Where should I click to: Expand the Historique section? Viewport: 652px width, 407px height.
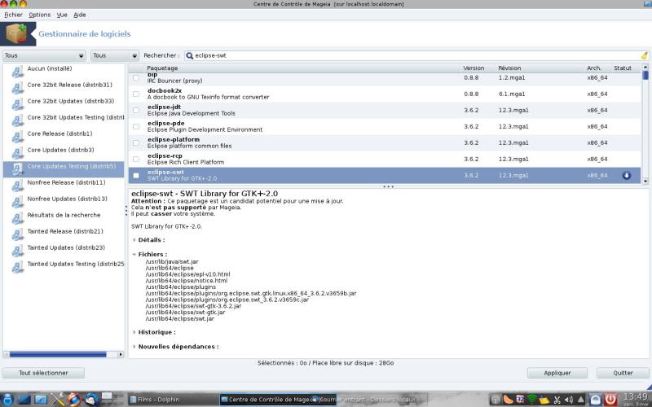click(134, 332)
